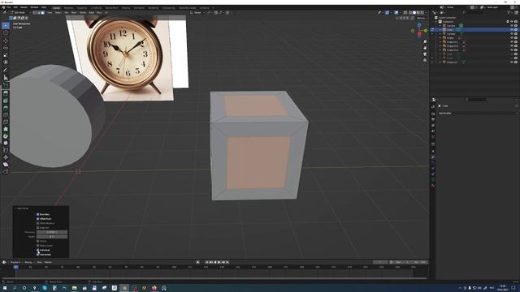Viewport: 520px width, 292px height.
Task: Open the Global transform orientation dropdown
Action: click(x=198, y=13)
